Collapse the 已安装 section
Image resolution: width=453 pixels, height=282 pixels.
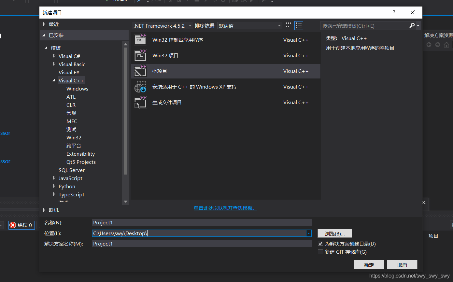pyautogui.click(x=44, y=35)
